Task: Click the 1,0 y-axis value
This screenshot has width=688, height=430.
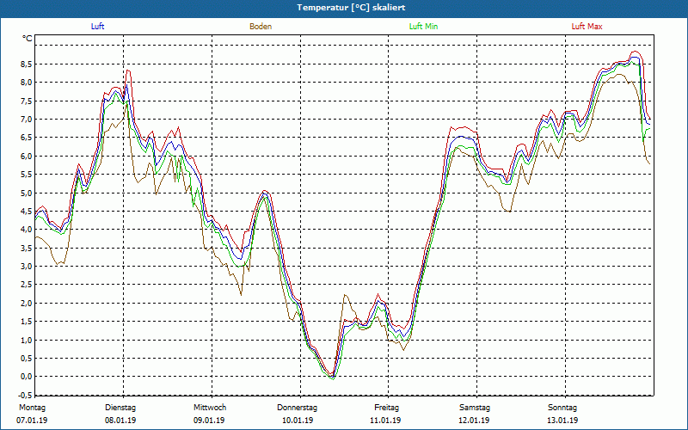Action: coord(26,340)
